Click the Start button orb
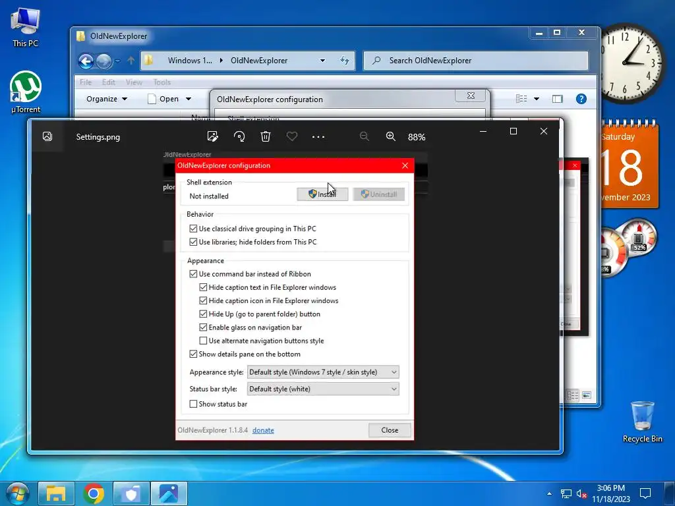Image resolution: width=675 pixels, height=506 pixels. (x=16, y=493)
